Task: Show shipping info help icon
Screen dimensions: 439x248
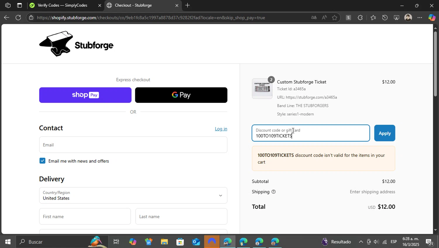Action: 274,192
